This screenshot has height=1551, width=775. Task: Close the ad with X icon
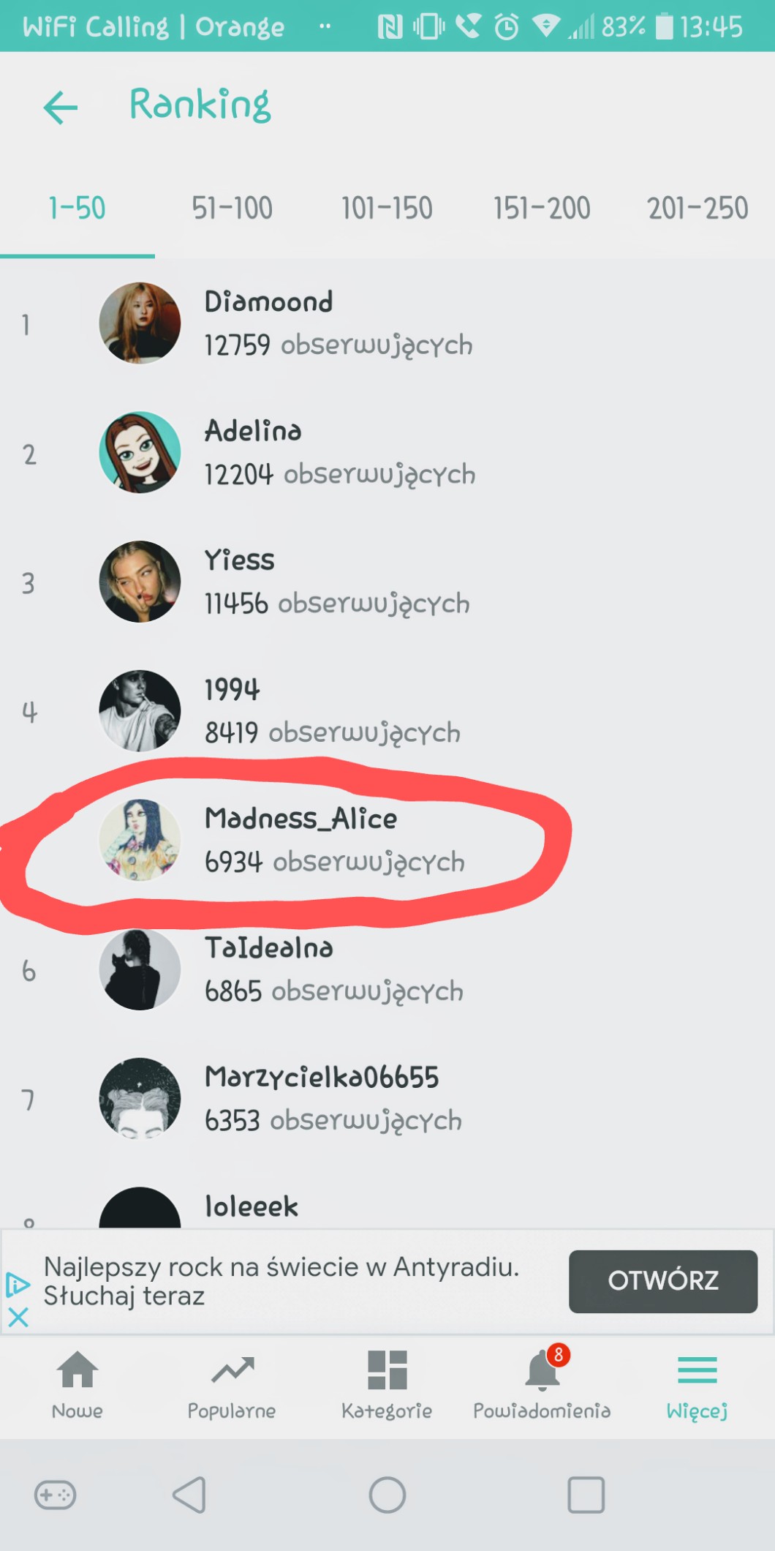(x=18, y=1318)
